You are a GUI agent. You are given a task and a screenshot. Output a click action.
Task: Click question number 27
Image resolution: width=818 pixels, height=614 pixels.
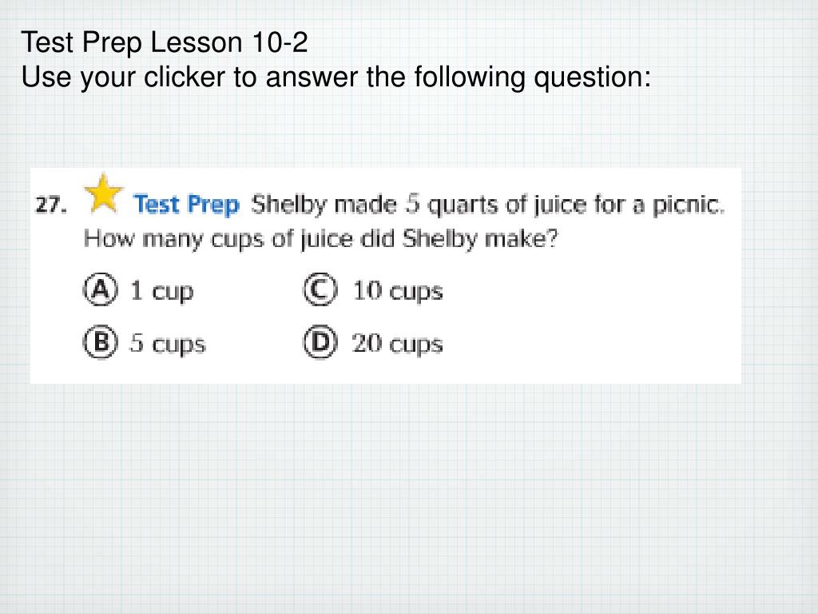coord(50,205)
